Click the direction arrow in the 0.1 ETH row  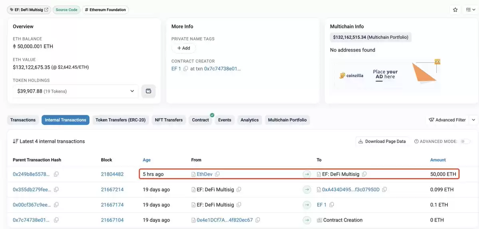click(307, 205)
